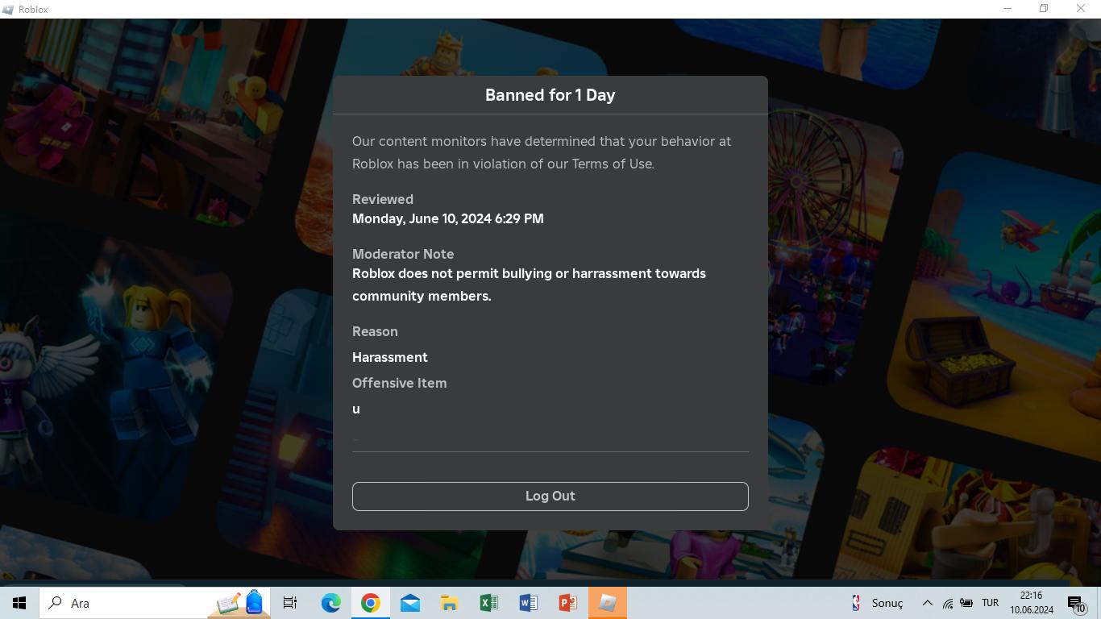Image resolution: width=1101 pixels, height=619 pixels.
Task: Click the 'Banned for 1 Day' heading
Action: (550, 95)
